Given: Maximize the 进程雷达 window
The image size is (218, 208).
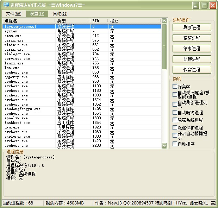Looking at the screenshot, I should pyautogui.click(x=204, y=6).
